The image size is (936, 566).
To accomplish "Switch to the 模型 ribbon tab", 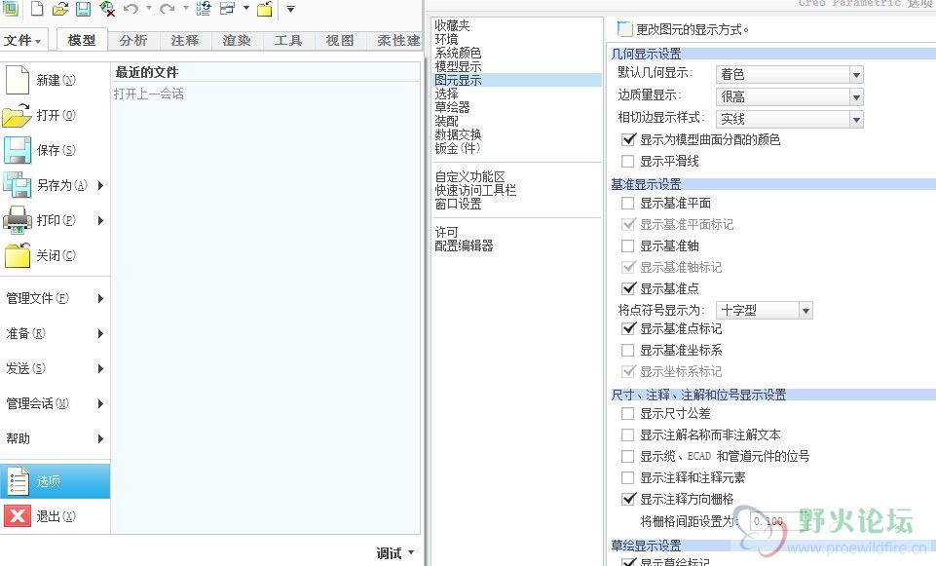I will click(x=82, y=40).
